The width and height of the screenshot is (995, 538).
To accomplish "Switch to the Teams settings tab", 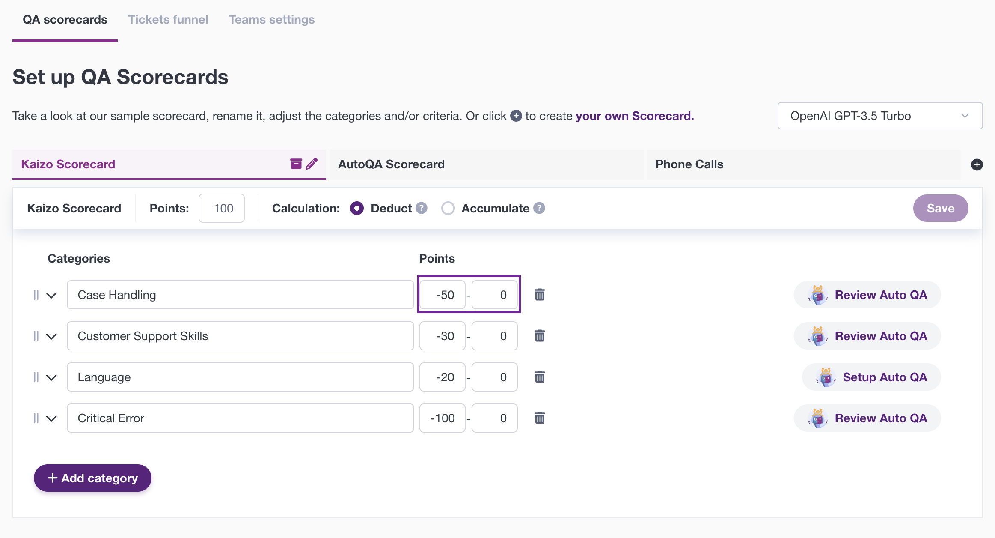I will click(272, 20).
